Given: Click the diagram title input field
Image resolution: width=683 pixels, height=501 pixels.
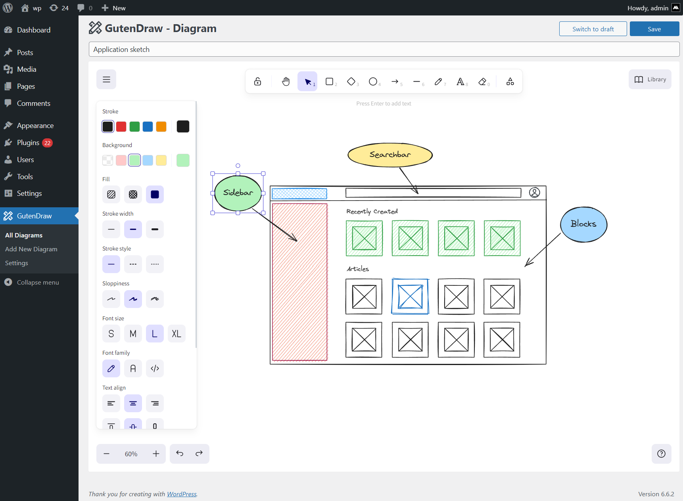Looking at the screenshot, I should [384, 49].
